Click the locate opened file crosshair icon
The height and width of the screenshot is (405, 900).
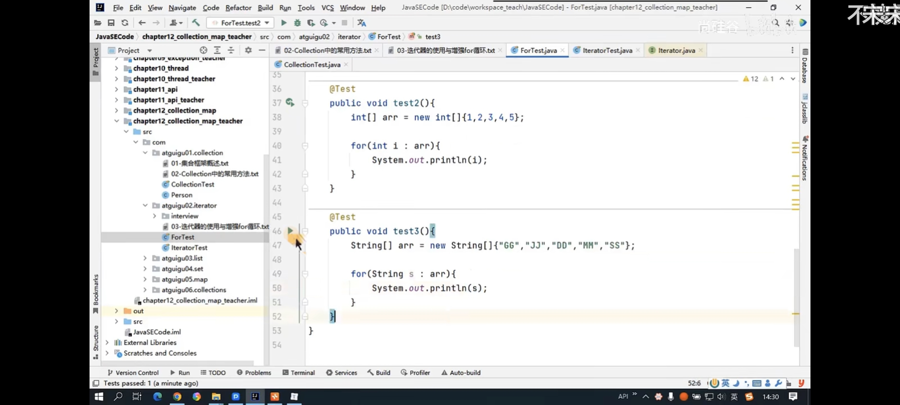203,50
